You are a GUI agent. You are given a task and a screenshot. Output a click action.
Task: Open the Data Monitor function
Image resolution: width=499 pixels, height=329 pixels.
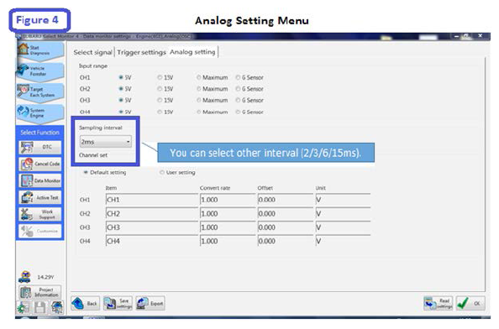pos(40,180)
